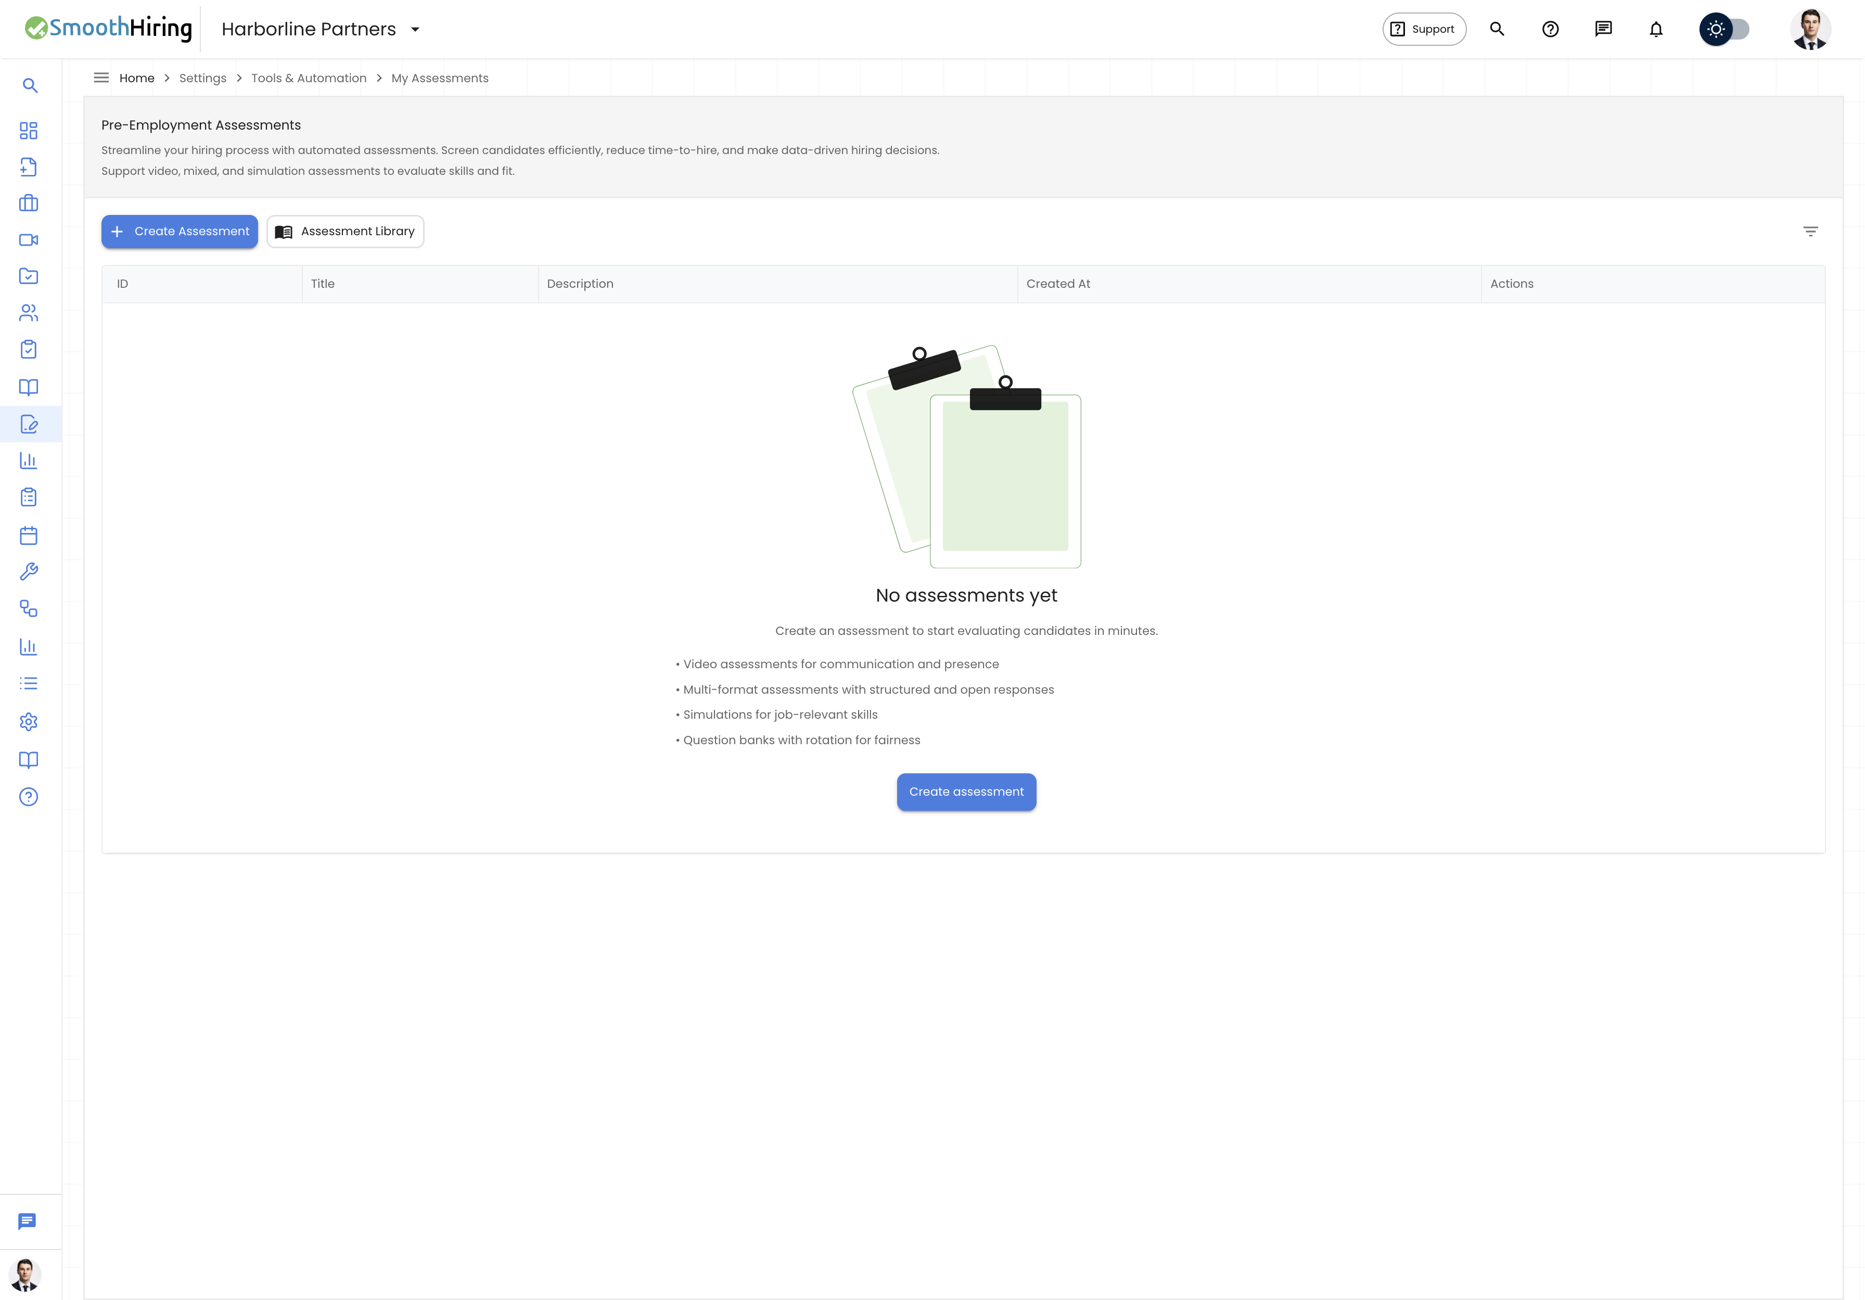Open the messages icon in header
The width and height of the screenshot is (1865, 1300).
(x=1603, y=29)
